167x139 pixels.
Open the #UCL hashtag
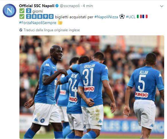[131, 17]
